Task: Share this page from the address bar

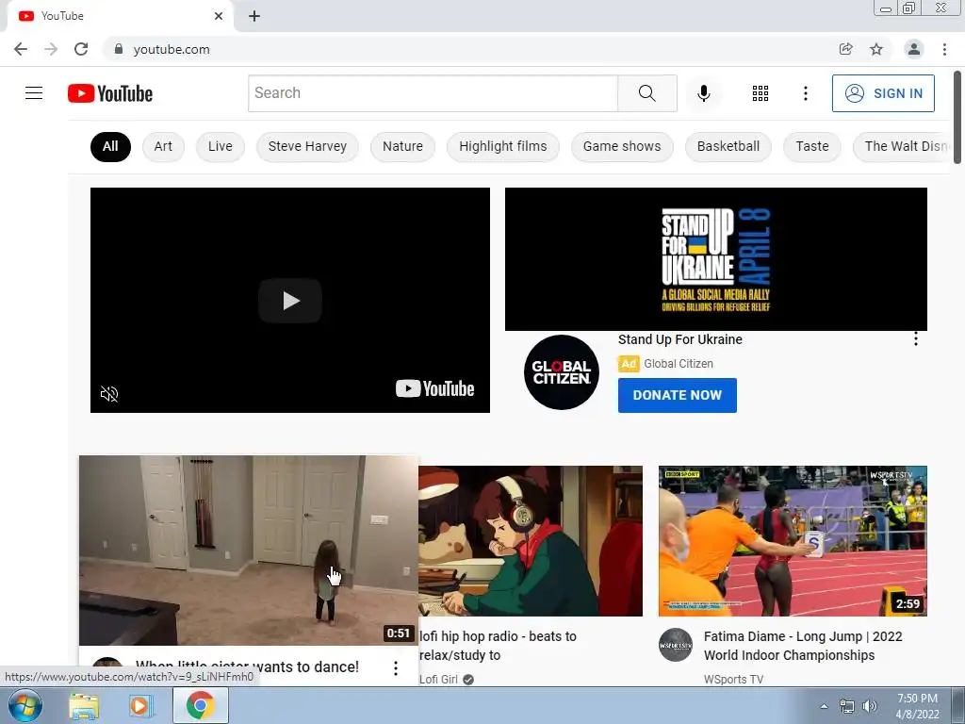Action: pos(846,49)
